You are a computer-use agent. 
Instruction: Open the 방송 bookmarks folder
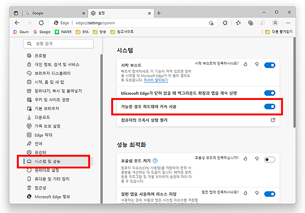[99, 32]
